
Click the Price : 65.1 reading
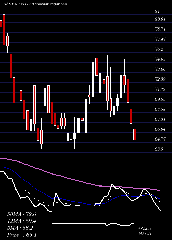[21, 235]
